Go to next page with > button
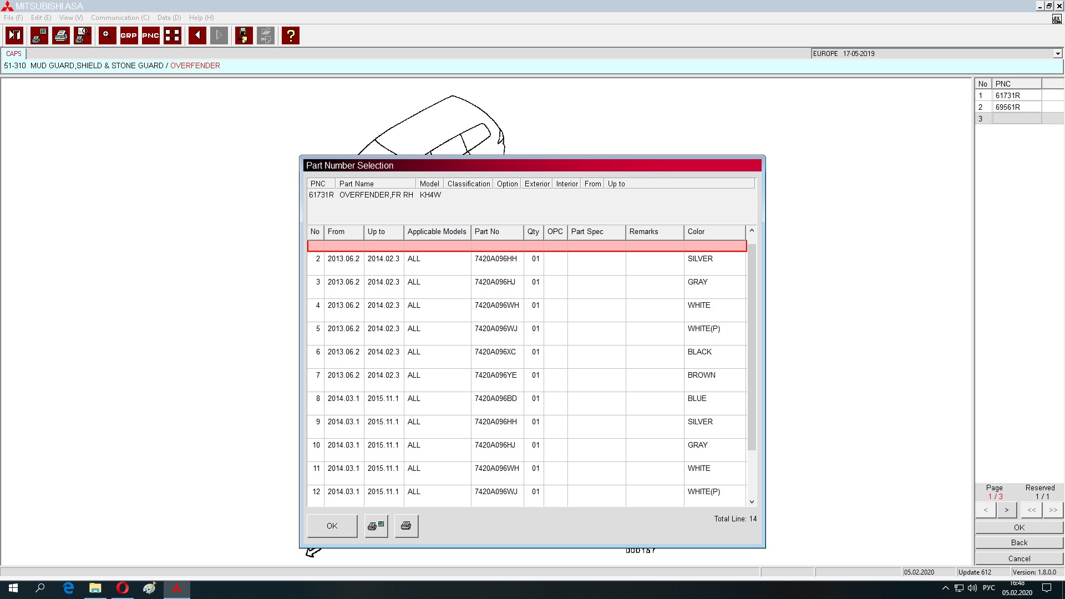 click(x=1006, y=510)
